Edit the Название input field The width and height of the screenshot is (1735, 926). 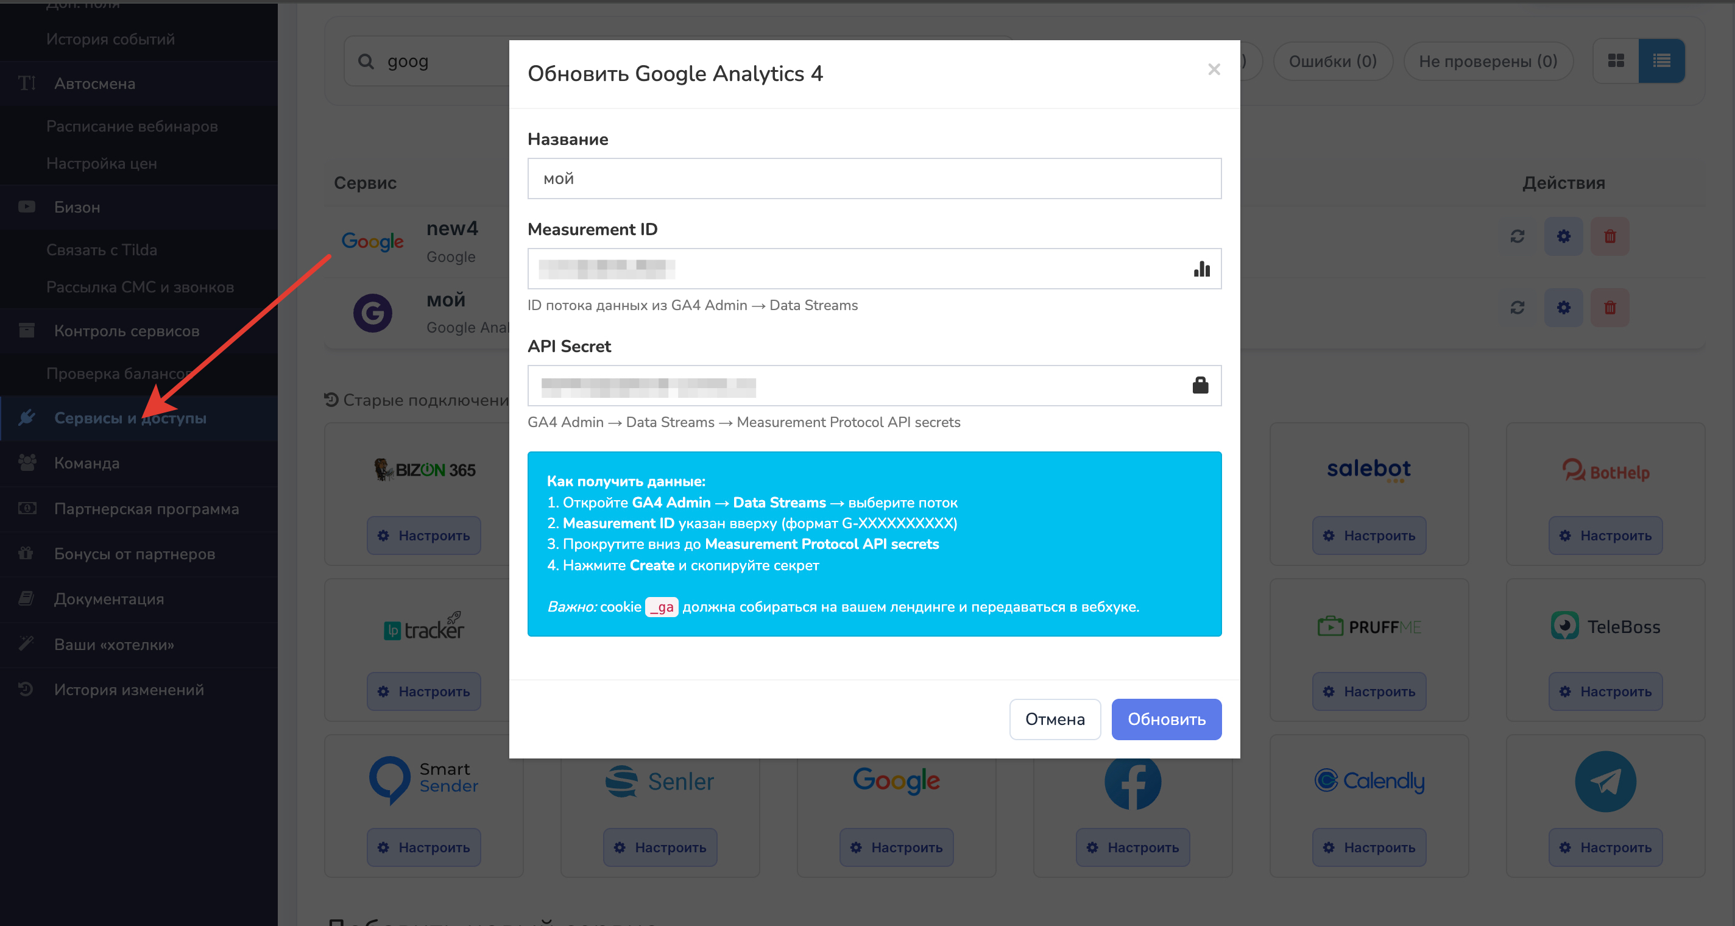pyautogui.click(x=874, y=178)
